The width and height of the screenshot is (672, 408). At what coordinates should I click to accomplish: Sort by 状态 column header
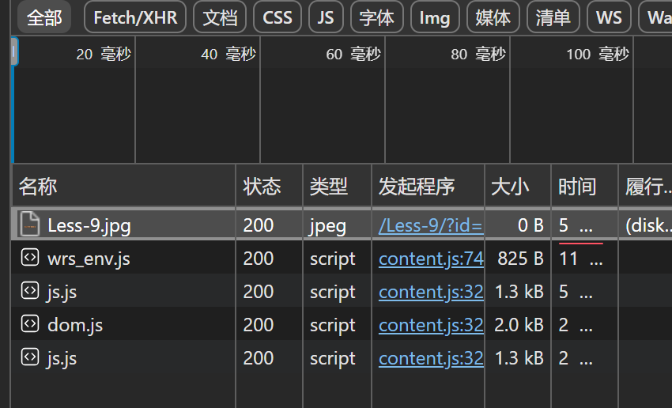click(269, 187)
